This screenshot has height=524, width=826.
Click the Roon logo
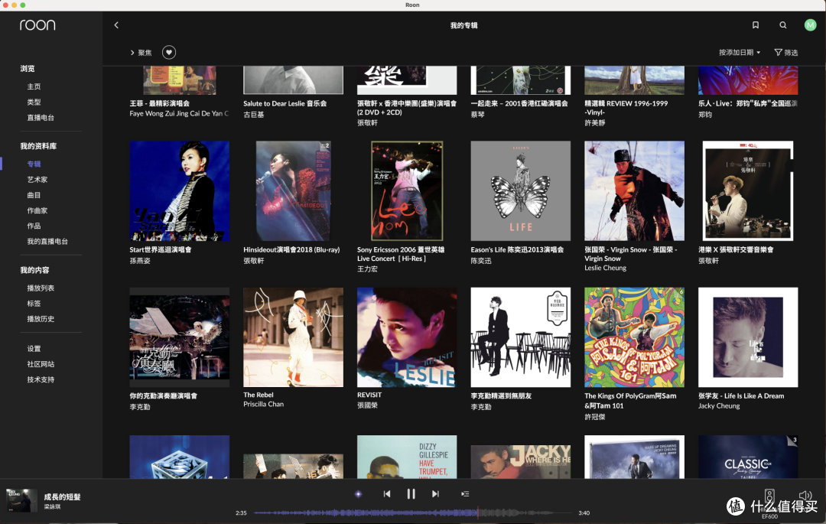pyautogui.click(x=37, y=24)
